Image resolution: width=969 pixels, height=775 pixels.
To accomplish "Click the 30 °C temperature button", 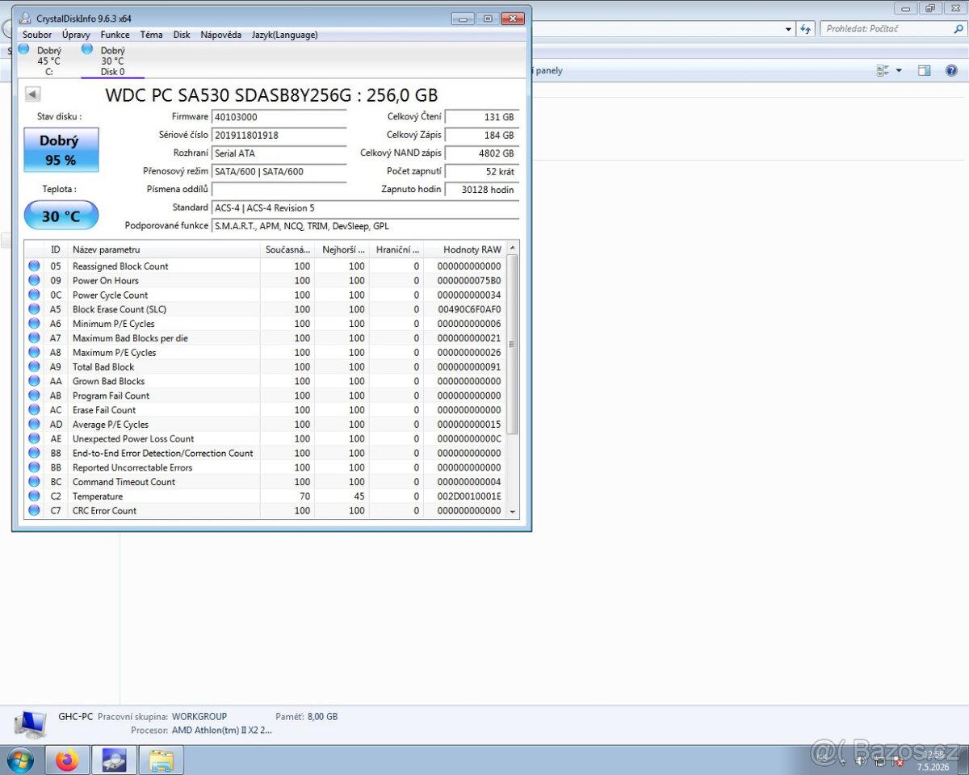I will click(x=61, y=216).
